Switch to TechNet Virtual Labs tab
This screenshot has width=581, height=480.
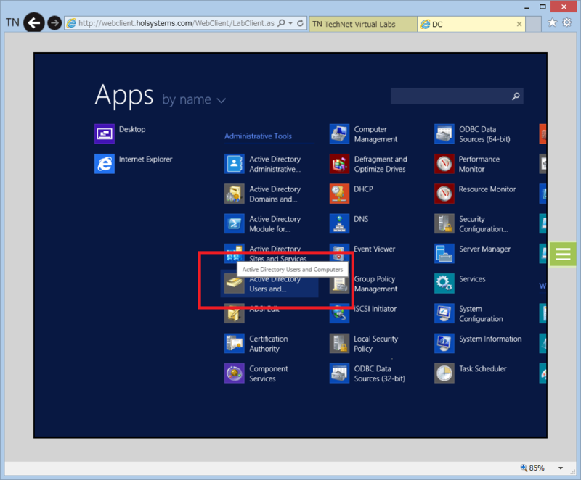[x=363, y=24]
